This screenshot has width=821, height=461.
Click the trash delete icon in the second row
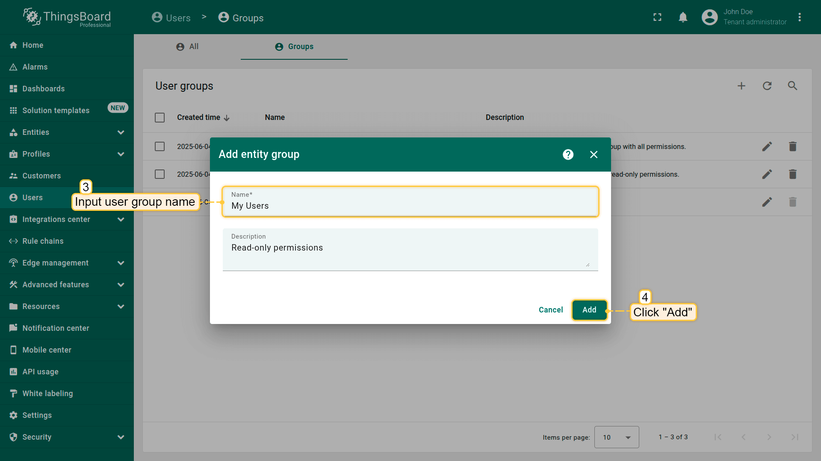(793, 174)
